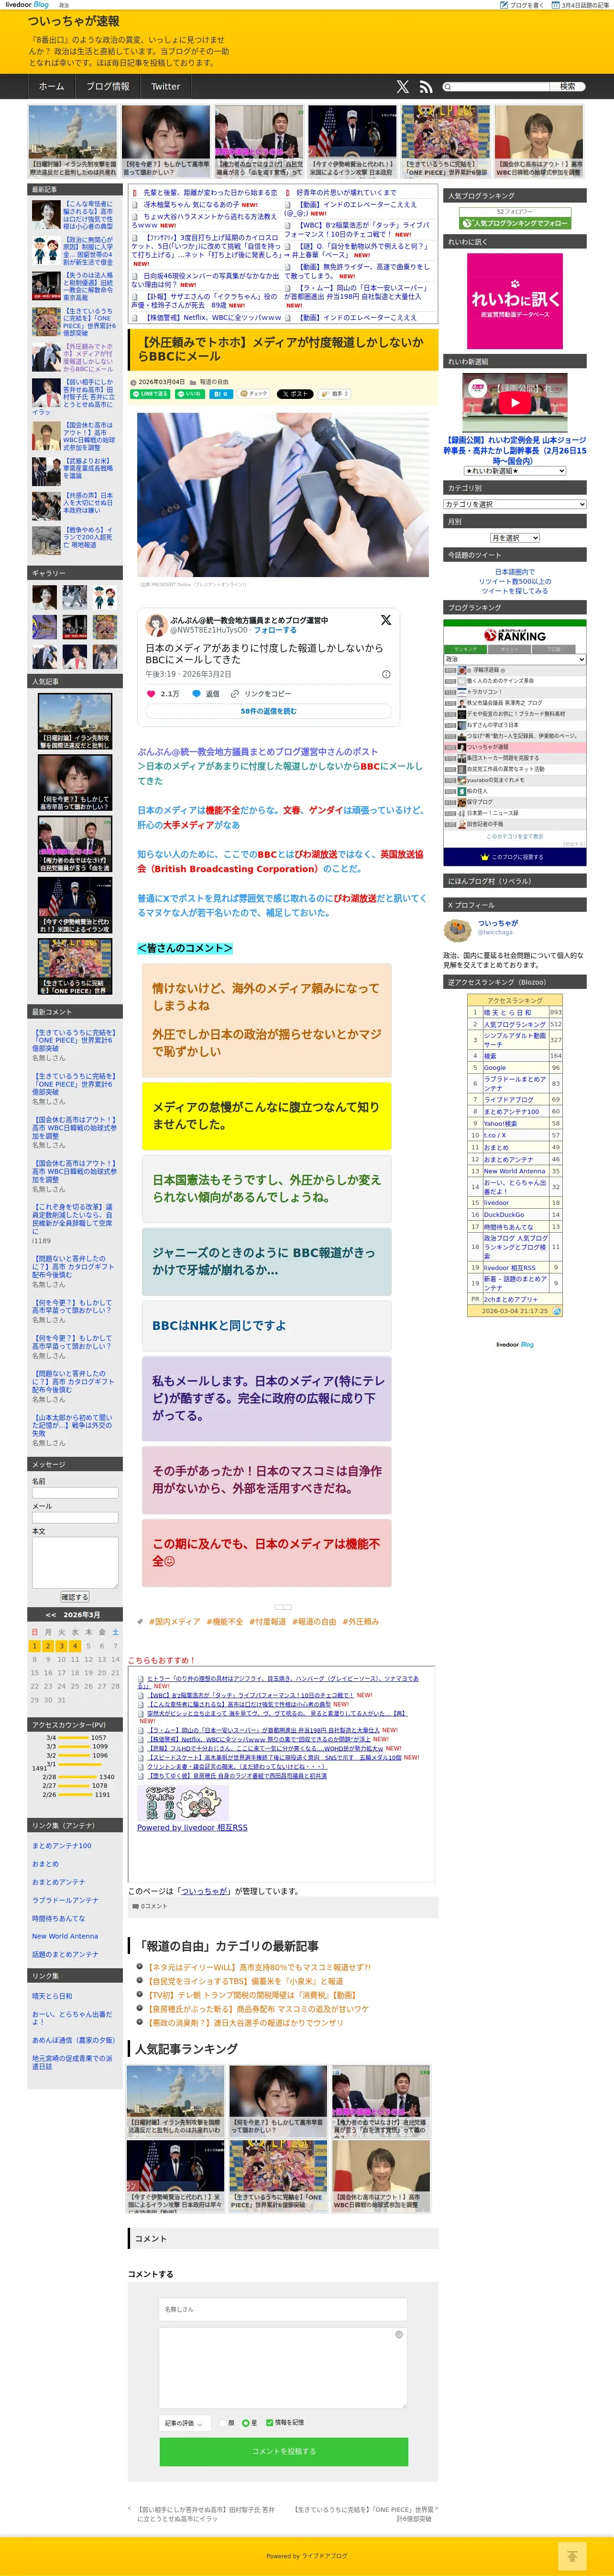Click 'ツイートを探してみる' link
The image size is (614, 2576).
click(x=514, y=591)
